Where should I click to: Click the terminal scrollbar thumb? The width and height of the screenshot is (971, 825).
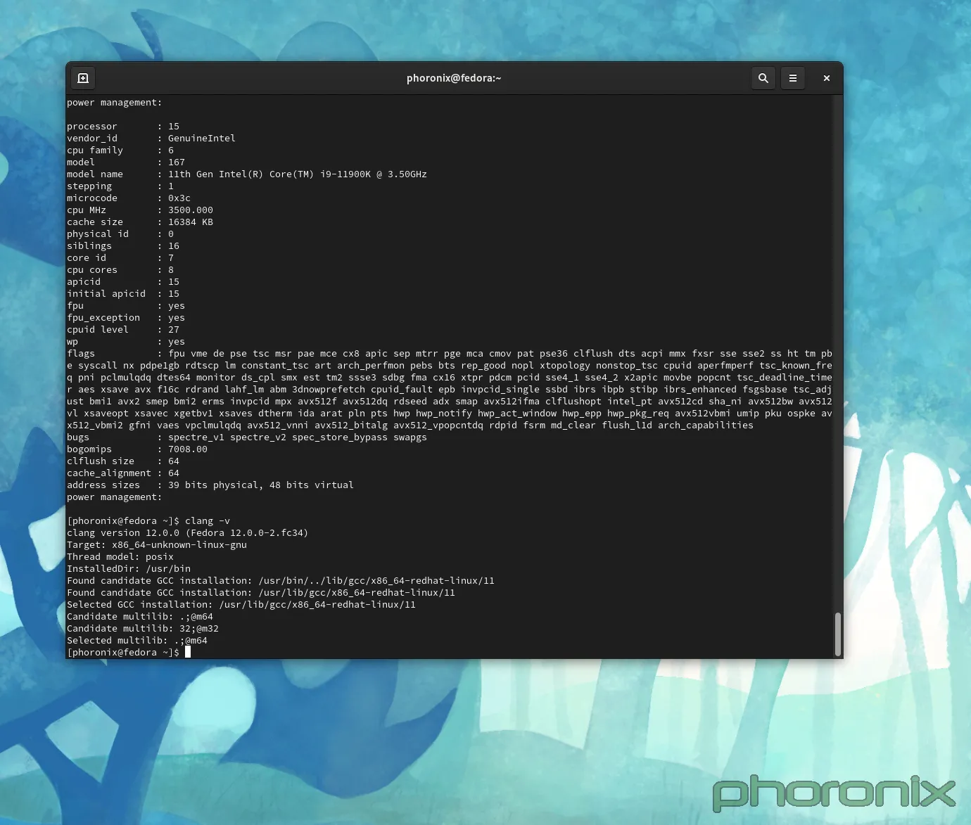click(837, 634)
